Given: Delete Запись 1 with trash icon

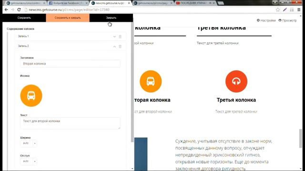Looking at the screenshot, I should (120, 37).
